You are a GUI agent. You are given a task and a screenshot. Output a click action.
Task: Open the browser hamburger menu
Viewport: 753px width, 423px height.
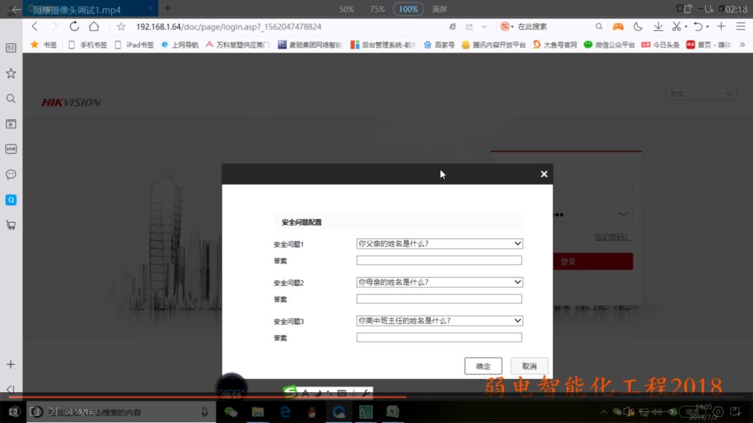pyautogui.click(x=741, y=26)
